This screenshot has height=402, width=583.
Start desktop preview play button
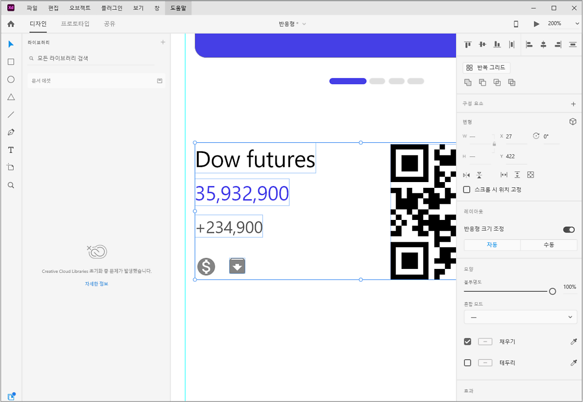click(x=536, y=24)
